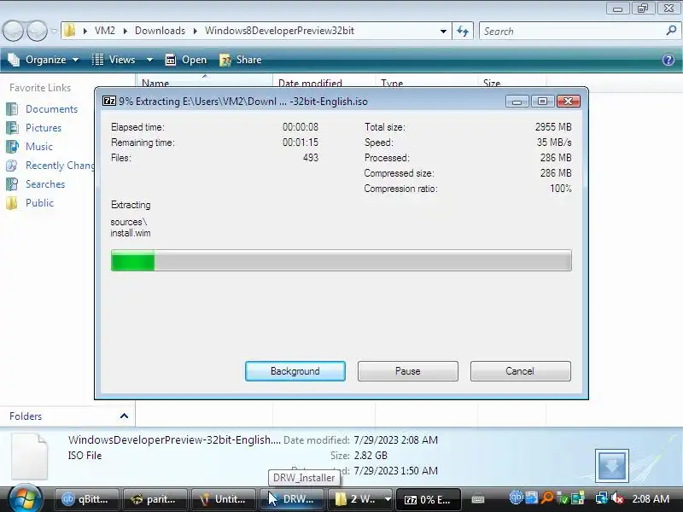Open Public favorite link

[39, 203]
